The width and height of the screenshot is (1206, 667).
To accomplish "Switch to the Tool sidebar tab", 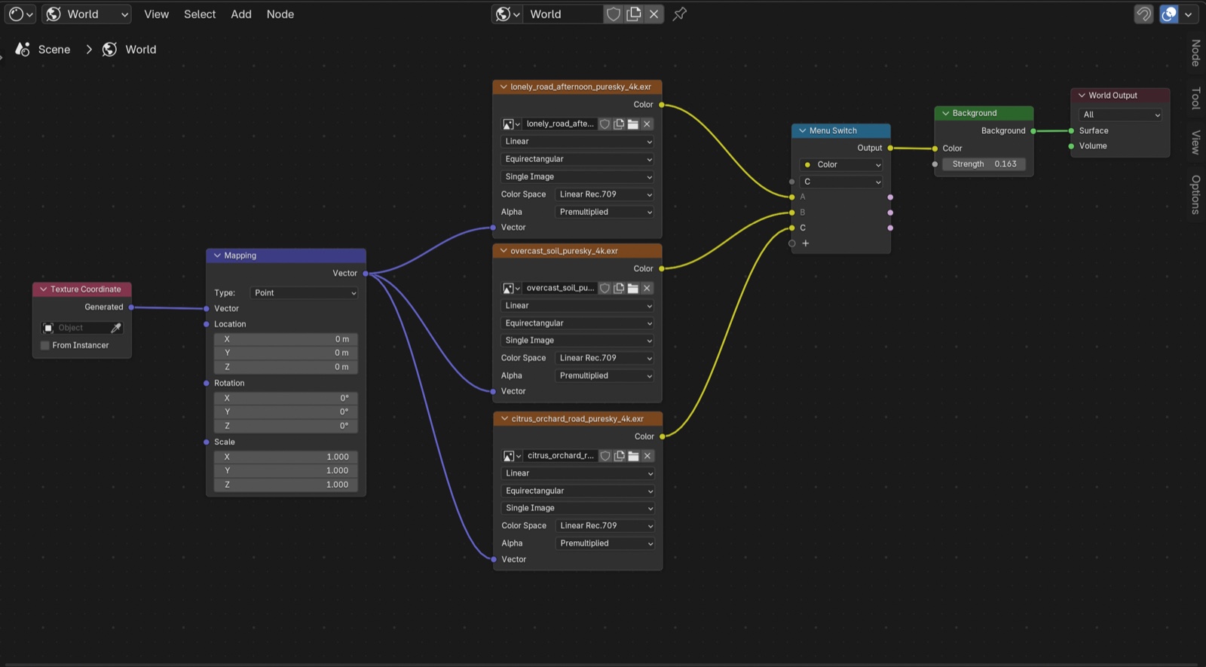I will coord(1195,98).
